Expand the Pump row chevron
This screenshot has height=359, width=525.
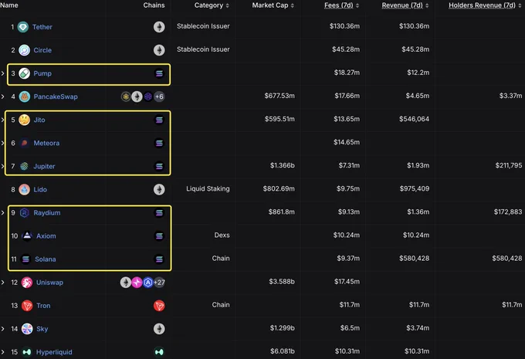(x=2, y=73)
